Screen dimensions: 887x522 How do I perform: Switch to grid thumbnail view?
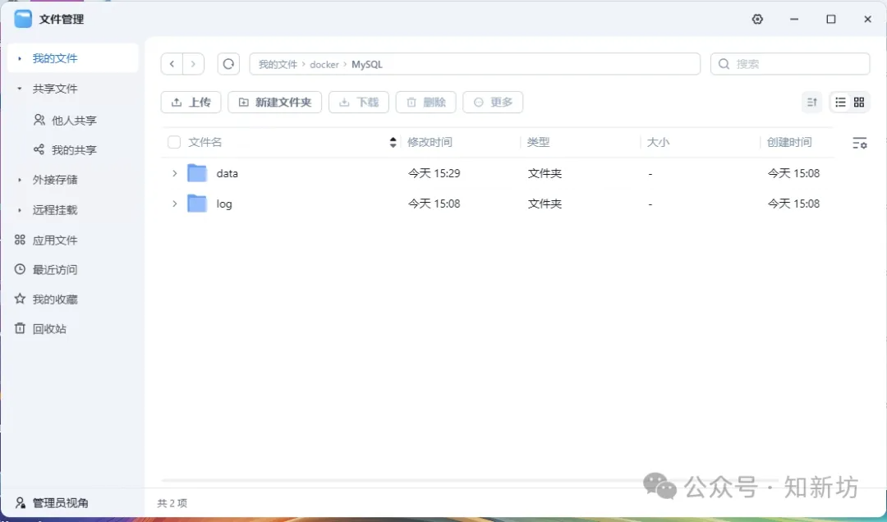point(859,102)
